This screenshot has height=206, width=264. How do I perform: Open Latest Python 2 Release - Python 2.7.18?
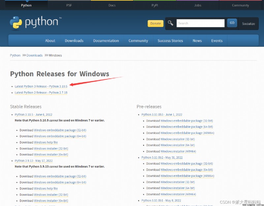tap(41, 93)
